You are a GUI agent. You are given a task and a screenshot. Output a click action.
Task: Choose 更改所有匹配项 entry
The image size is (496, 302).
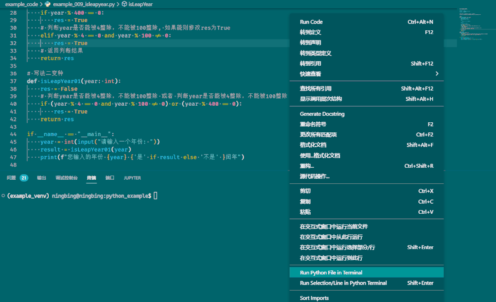pyautogui.click(x=366, y=135)
